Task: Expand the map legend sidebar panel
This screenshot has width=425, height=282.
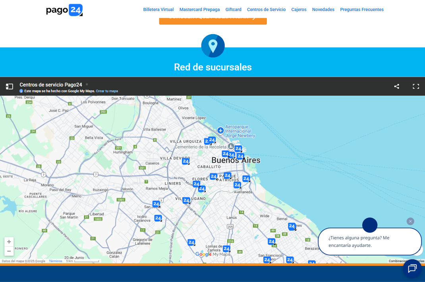Action: 10,86
